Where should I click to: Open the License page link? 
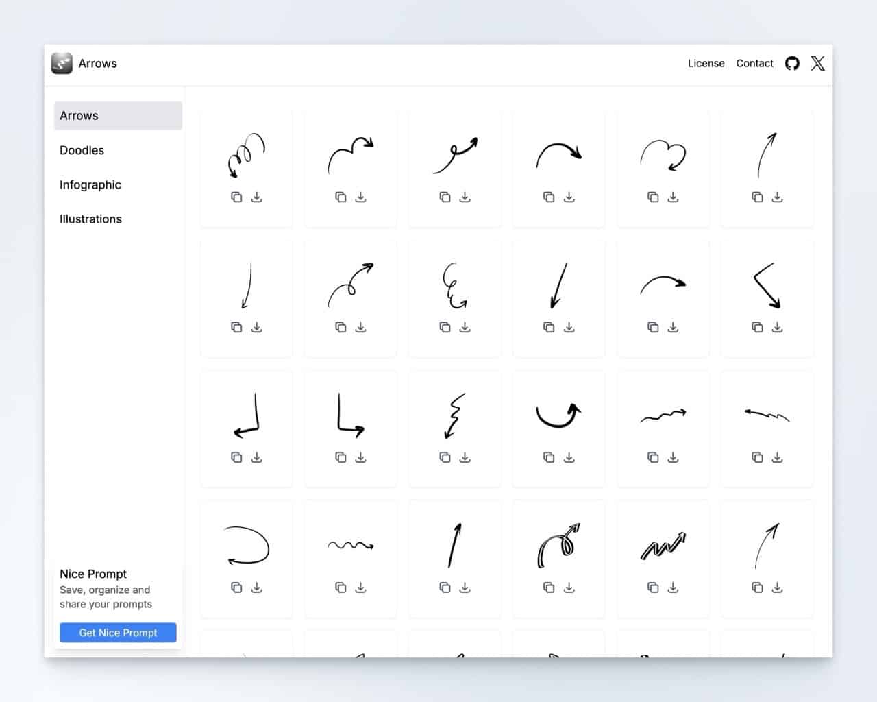pos(706,64)
